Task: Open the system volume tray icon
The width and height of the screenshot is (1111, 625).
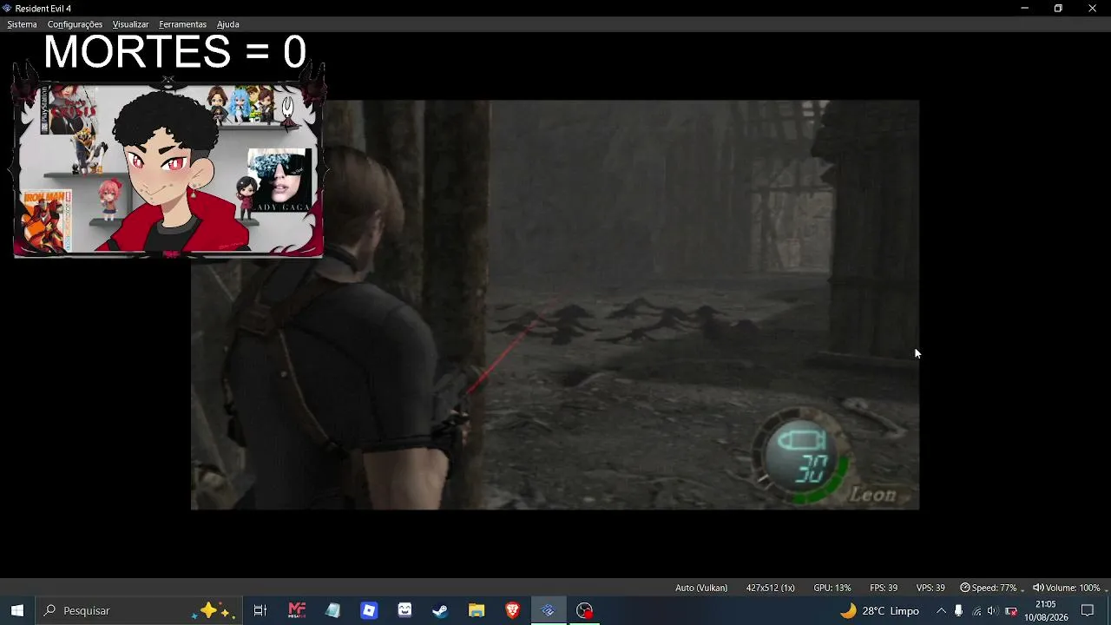Action: (993, 610)
